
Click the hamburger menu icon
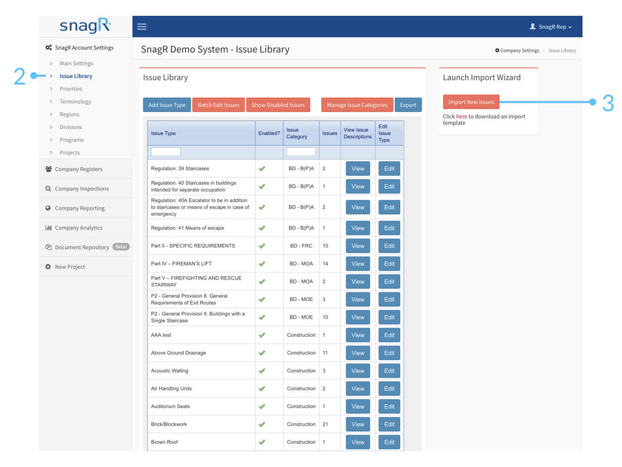142,27
